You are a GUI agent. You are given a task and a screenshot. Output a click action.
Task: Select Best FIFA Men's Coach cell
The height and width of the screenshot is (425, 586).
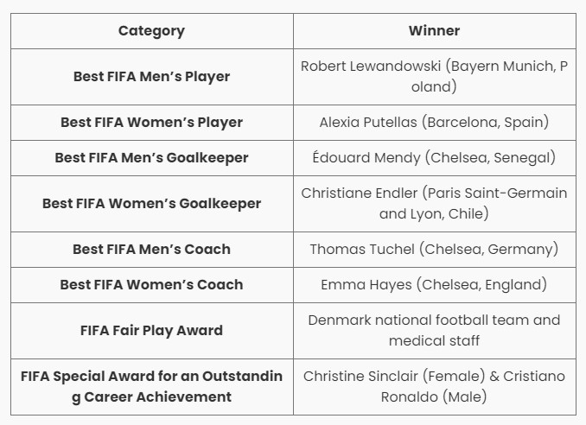(x=152, y=250)
